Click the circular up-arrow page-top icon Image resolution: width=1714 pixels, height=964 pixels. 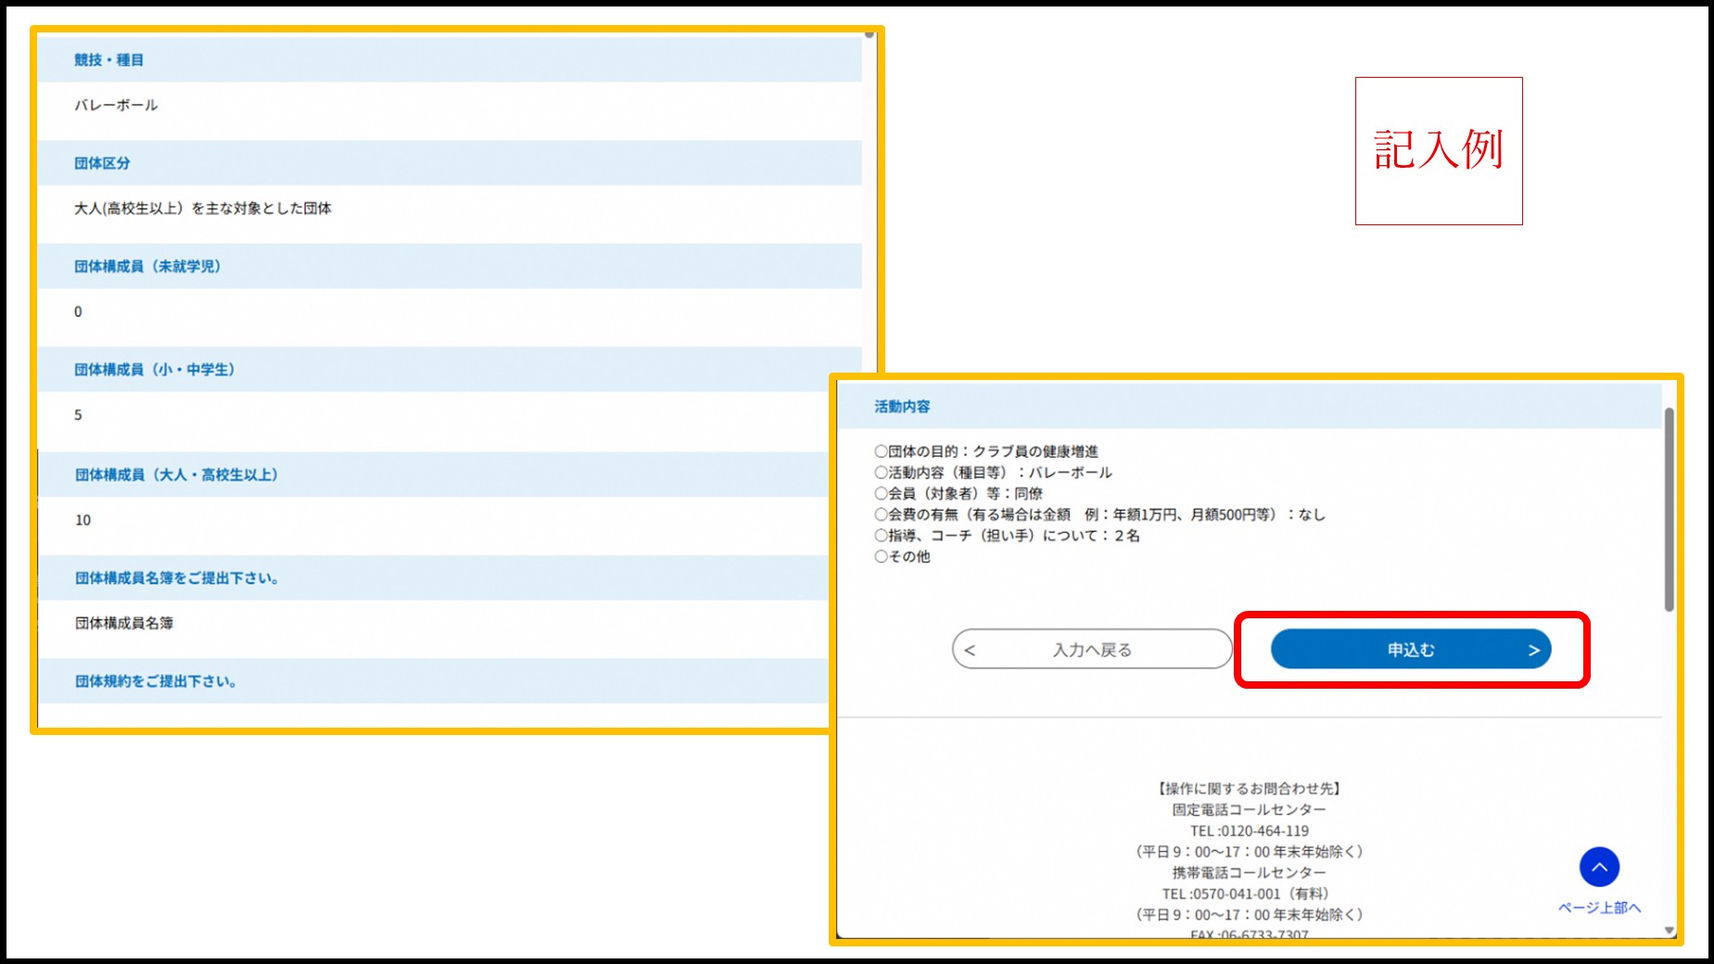pos(1599,867)
